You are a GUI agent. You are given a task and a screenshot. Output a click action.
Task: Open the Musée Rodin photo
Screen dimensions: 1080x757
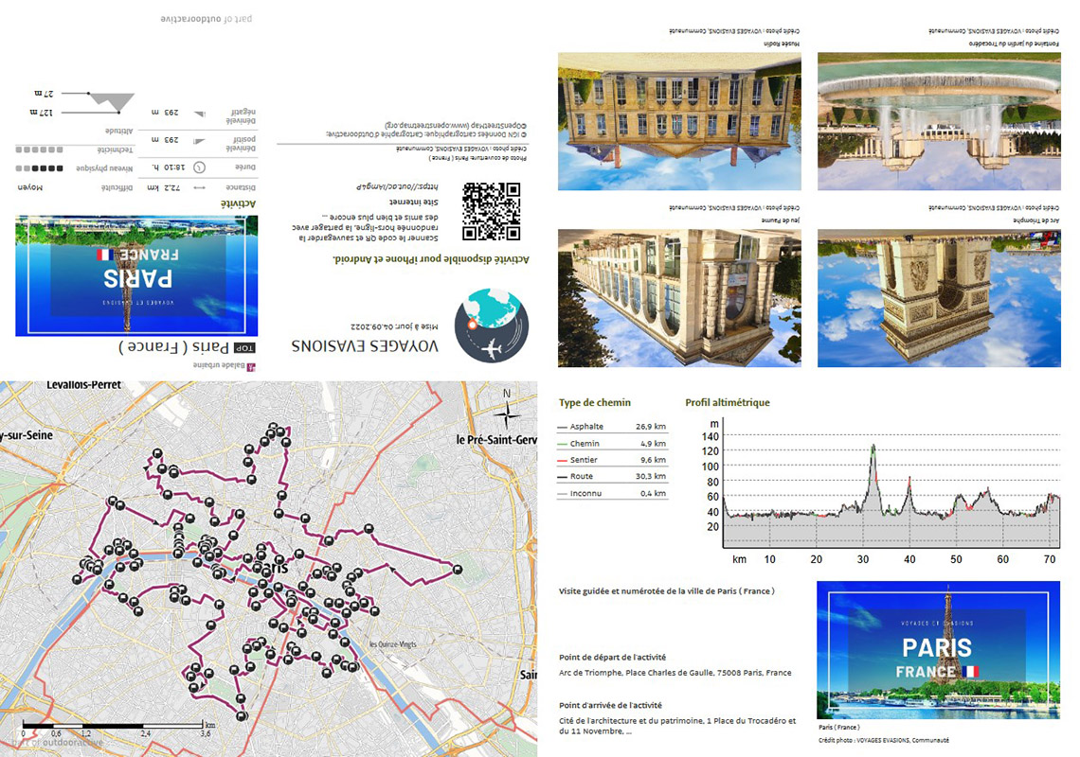coord(679,121)
